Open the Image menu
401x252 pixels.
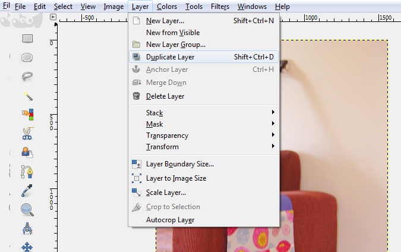[x=113, y=7]
